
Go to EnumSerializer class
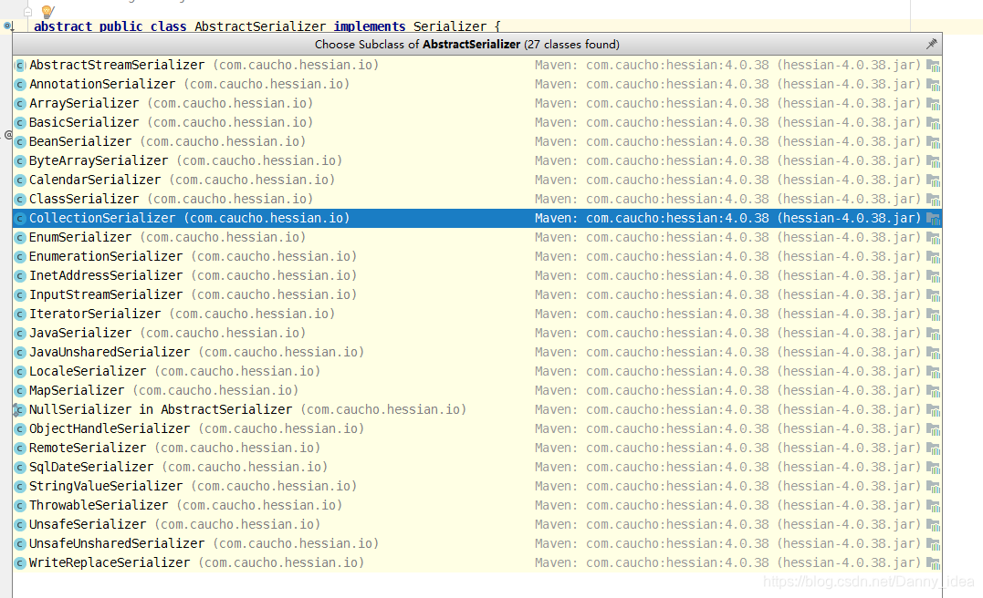[x=477, y=237]
